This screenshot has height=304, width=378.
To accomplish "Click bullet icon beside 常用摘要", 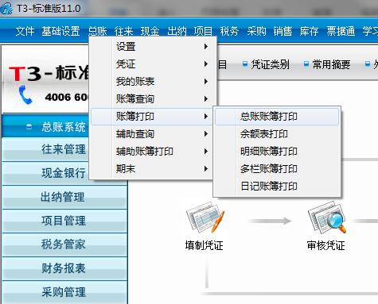I will [306, 63].
